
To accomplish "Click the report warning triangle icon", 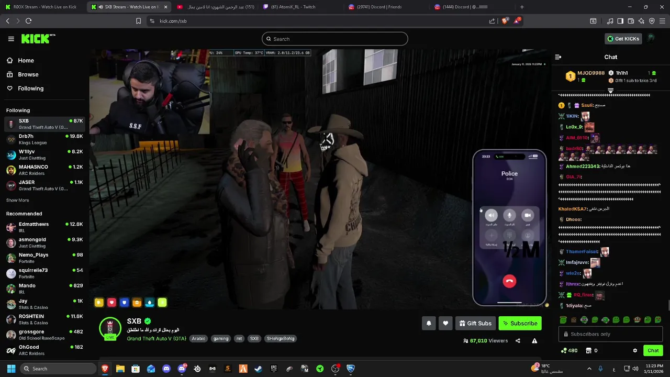I will coord(534,341).
